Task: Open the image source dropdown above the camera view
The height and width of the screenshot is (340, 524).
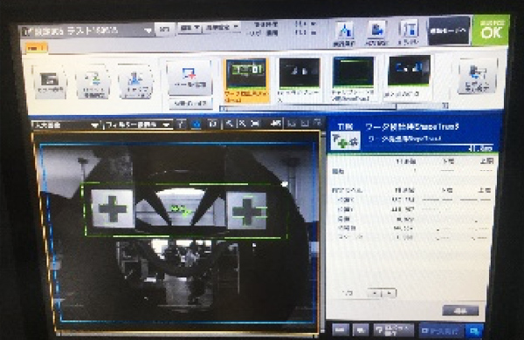Action: coord(65,126)
